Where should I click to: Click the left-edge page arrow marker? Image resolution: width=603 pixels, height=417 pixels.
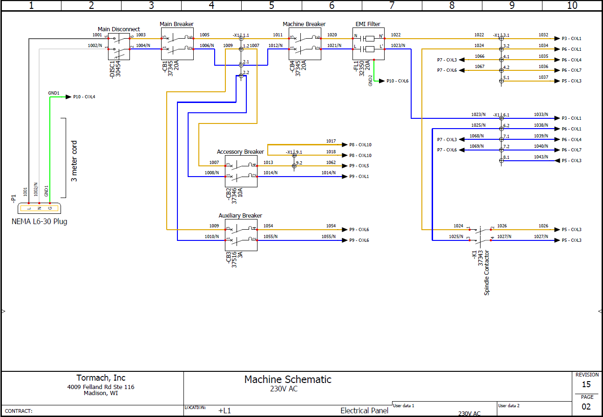[4, 311]
